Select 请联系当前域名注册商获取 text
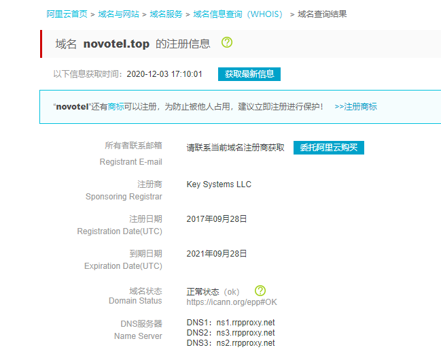Screen dimensions: 441x356 point(235,148)
